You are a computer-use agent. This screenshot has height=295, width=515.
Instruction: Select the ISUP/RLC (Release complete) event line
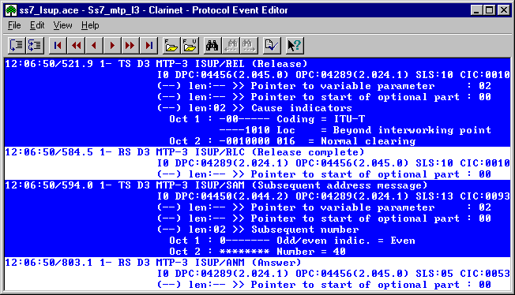click(185, 152)
